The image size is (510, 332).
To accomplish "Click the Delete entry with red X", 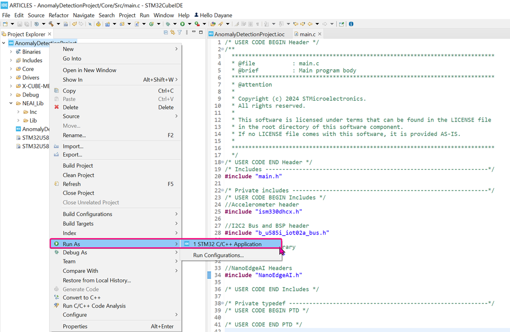I will (x=70, y=107).
